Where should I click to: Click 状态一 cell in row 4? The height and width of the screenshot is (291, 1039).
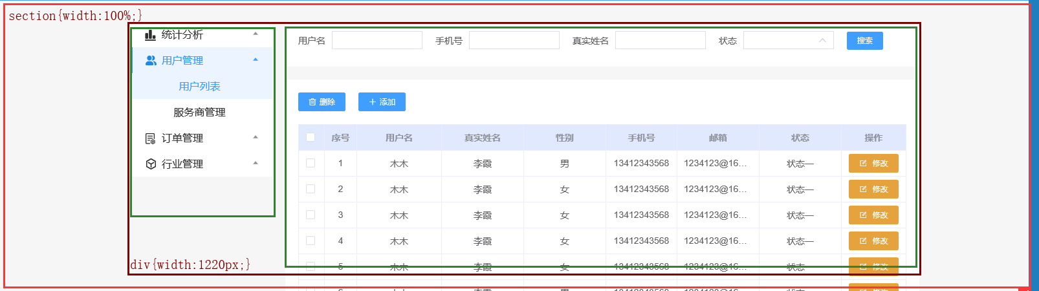[x=800, y=241]
